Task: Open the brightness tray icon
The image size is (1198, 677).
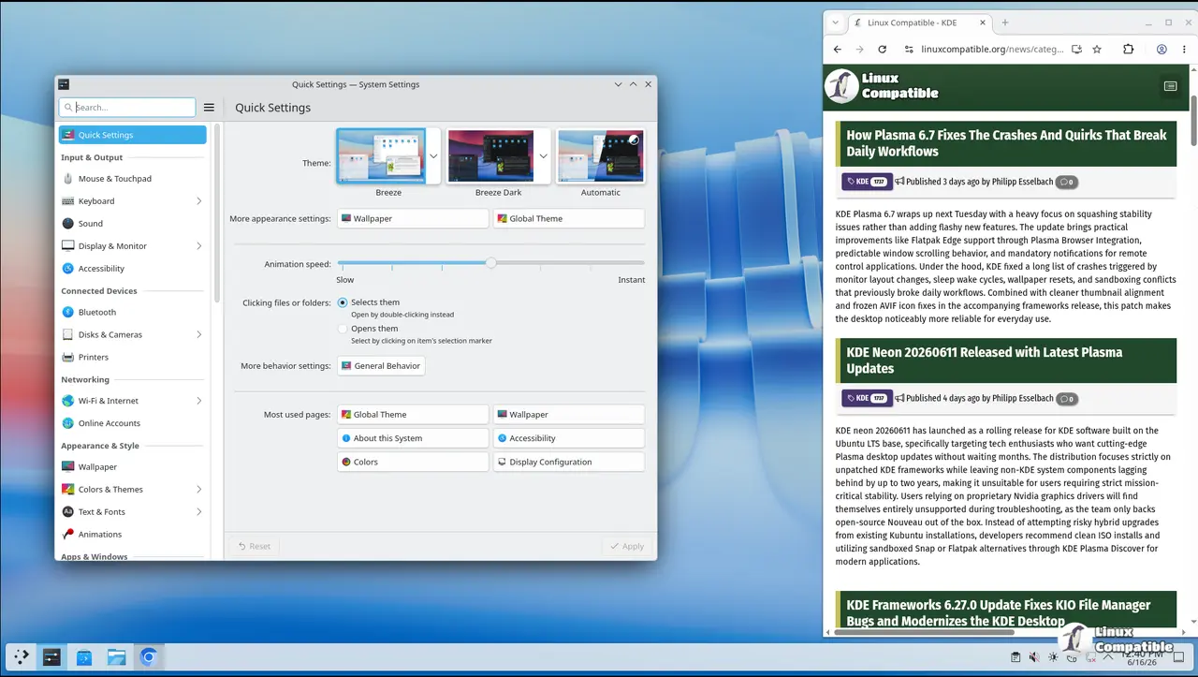Action: 1053,657
